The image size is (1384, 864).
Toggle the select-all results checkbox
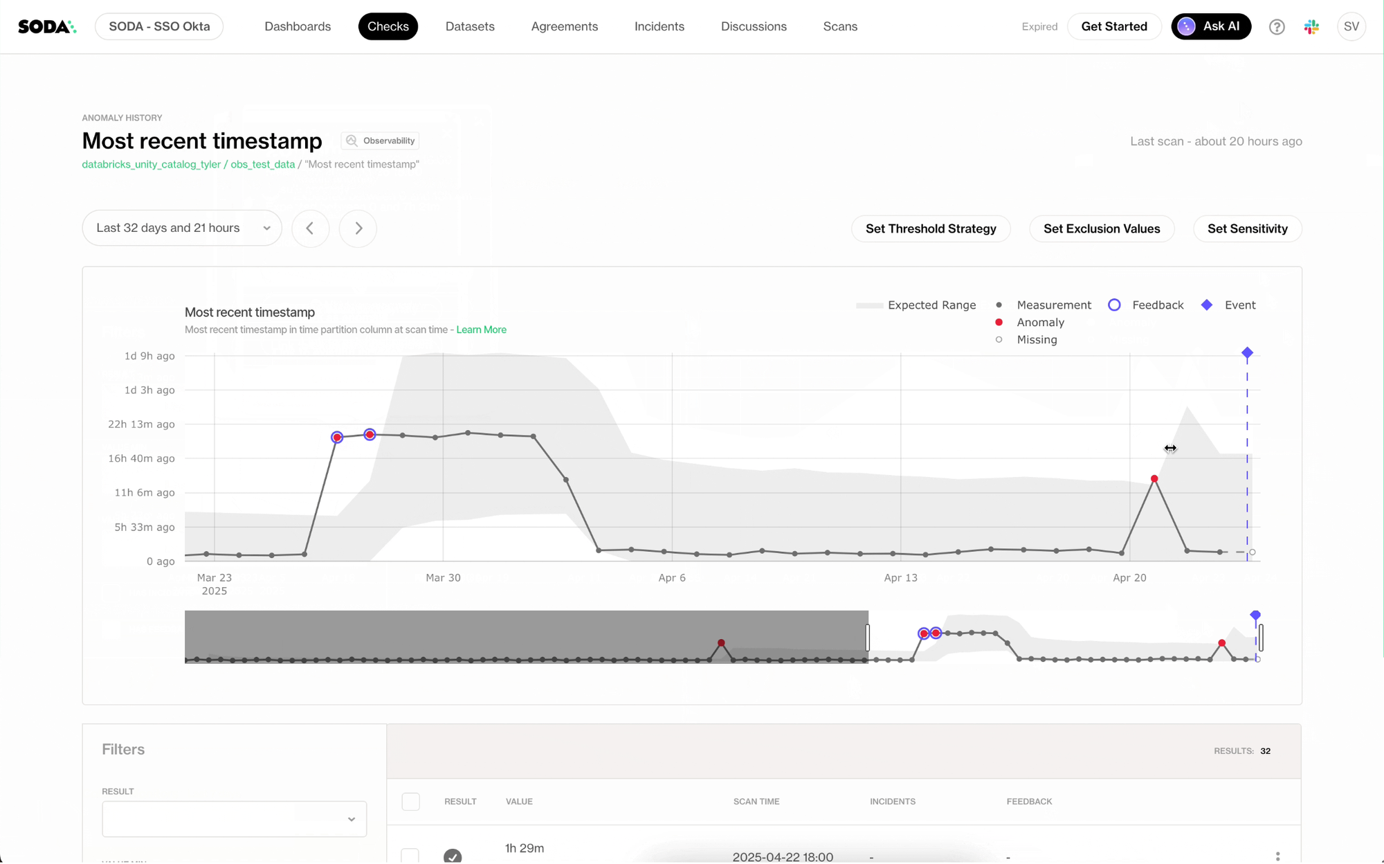(410, 802)
